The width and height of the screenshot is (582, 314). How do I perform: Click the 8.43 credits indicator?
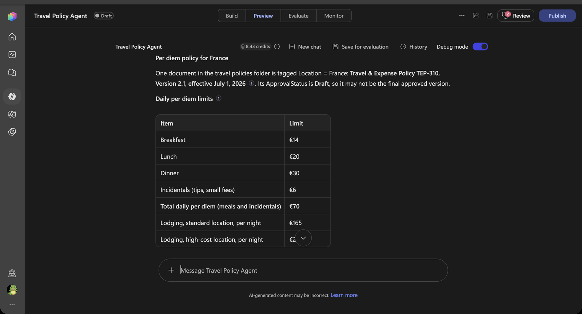255,46
